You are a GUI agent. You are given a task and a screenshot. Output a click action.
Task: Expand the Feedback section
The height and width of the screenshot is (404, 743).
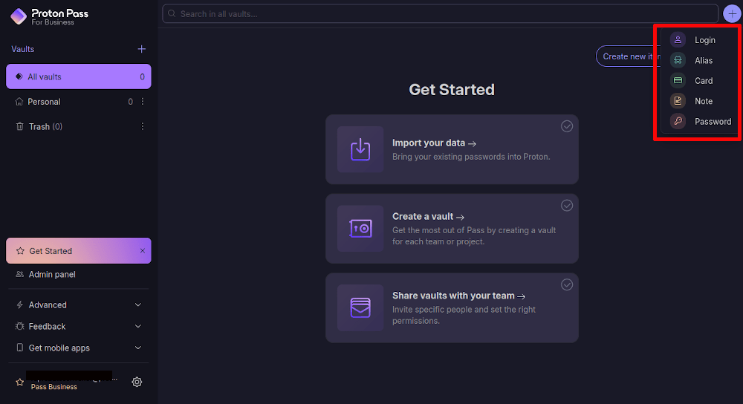(79, 326)
